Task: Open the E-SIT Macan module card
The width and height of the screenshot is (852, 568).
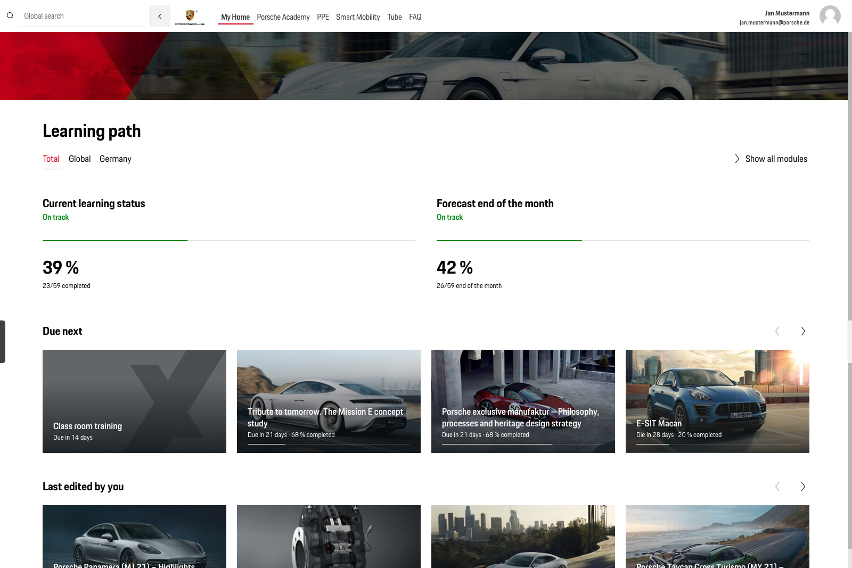Action: point(717,401)
